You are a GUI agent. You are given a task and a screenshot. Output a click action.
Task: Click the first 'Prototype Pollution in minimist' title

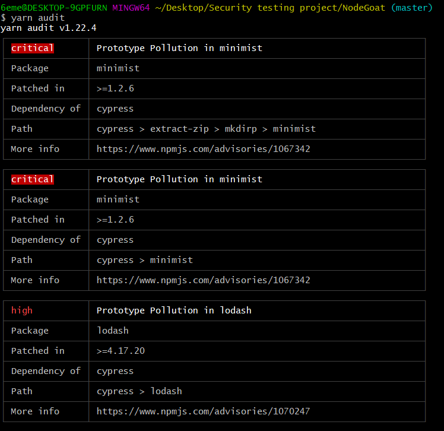[179, 48]
